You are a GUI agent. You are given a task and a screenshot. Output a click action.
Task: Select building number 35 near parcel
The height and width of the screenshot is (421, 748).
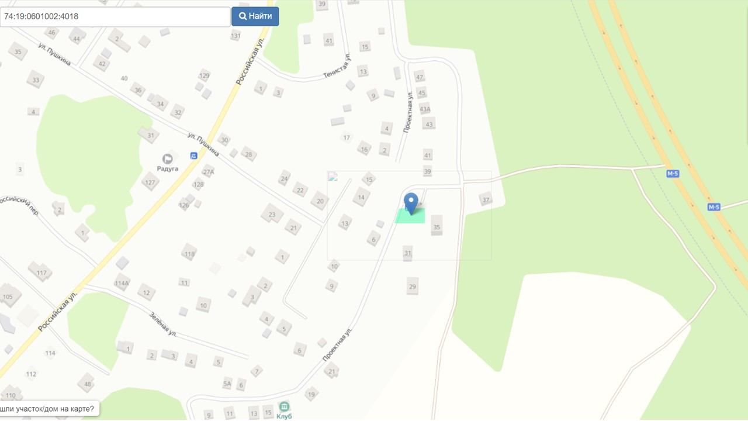coord(437,227)
